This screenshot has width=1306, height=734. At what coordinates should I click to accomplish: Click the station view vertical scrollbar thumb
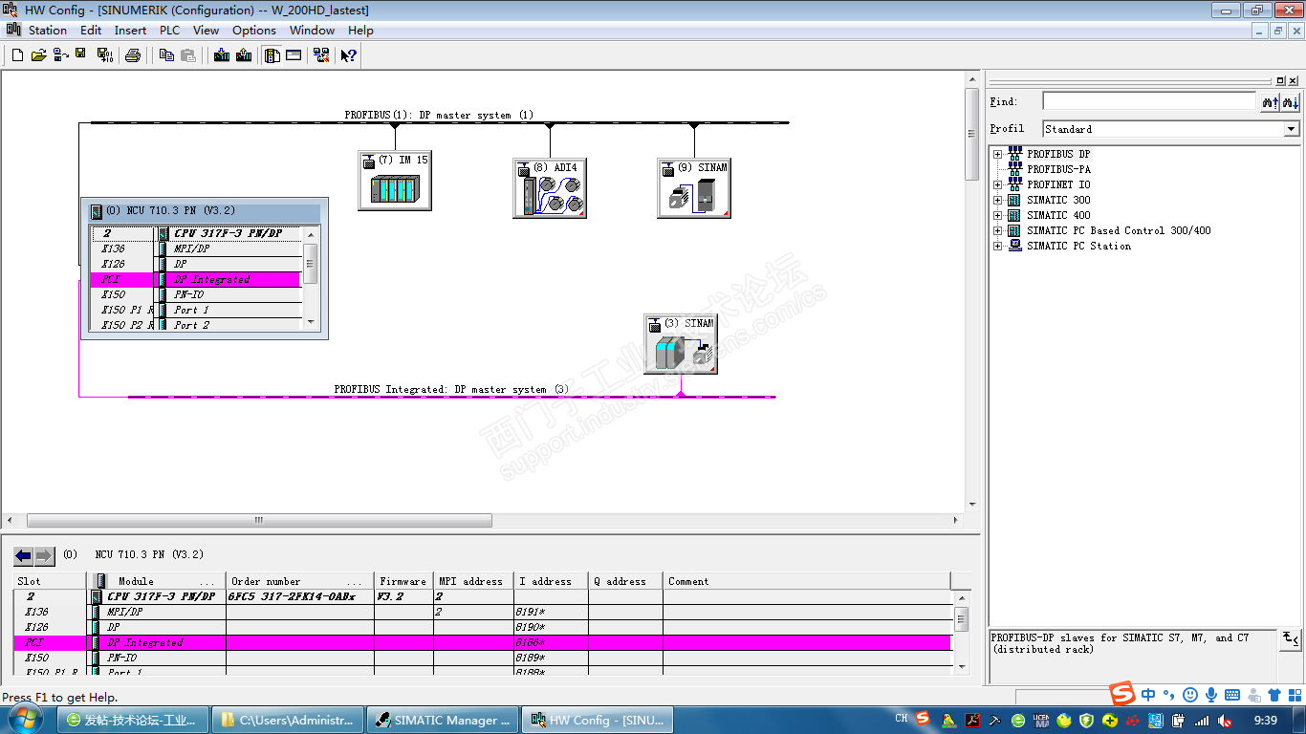[x=972, y=133]
